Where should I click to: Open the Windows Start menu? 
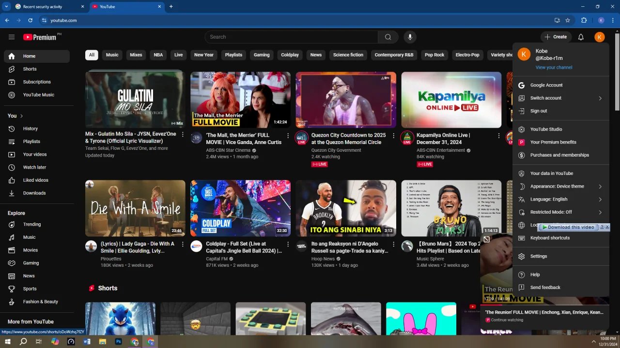(x=8, y=342)
